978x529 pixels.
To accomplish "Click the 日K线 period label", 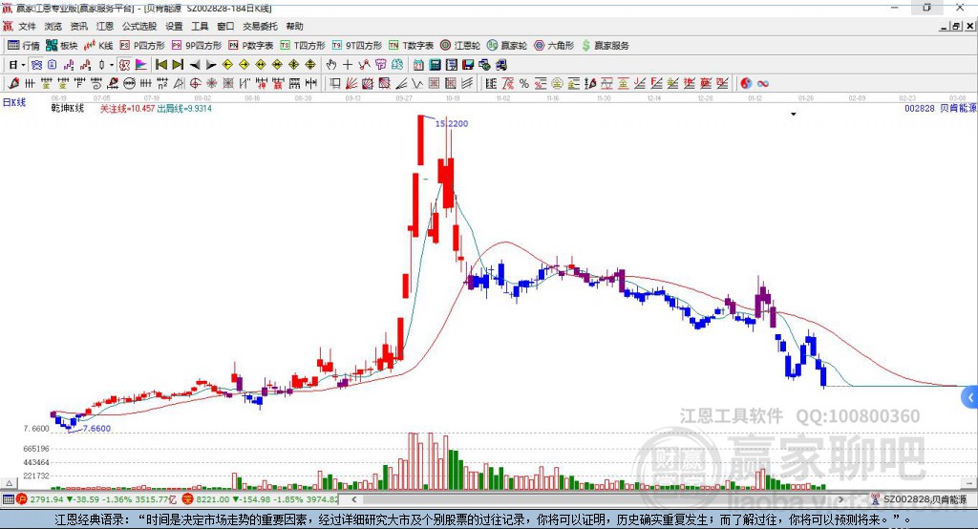I will (x=14, y=102).
